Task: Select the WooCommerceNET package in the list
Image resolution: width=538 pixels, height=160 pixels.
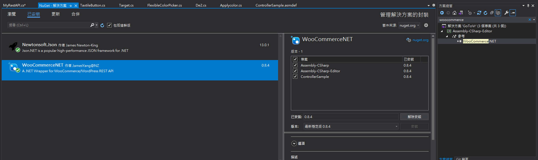Action: 140,70
